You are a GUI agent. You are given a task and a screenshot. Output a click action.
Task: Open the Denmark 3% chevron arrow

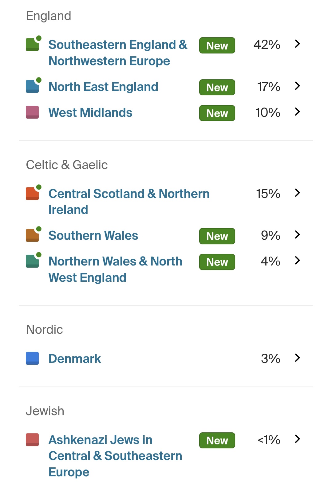297,358
